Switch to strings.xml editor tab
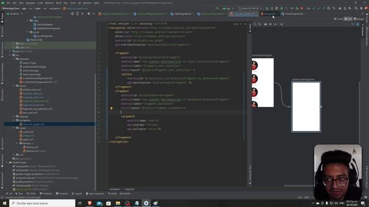 pyautogui.click(x=269, y=14)
